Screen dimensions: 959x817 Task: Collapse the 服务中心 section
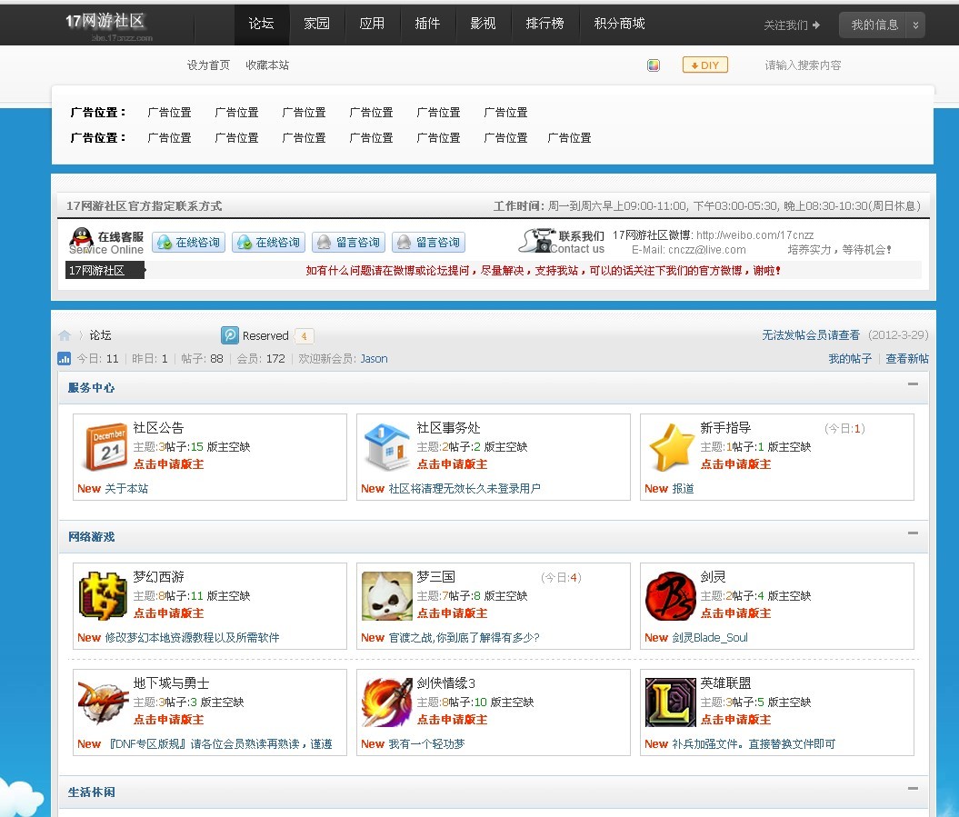click(913, 384)
